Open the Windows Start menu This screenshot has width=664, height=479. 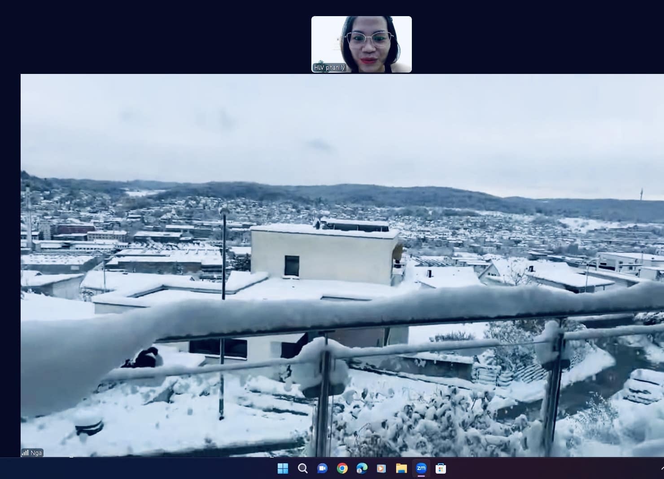click(283, 468)
